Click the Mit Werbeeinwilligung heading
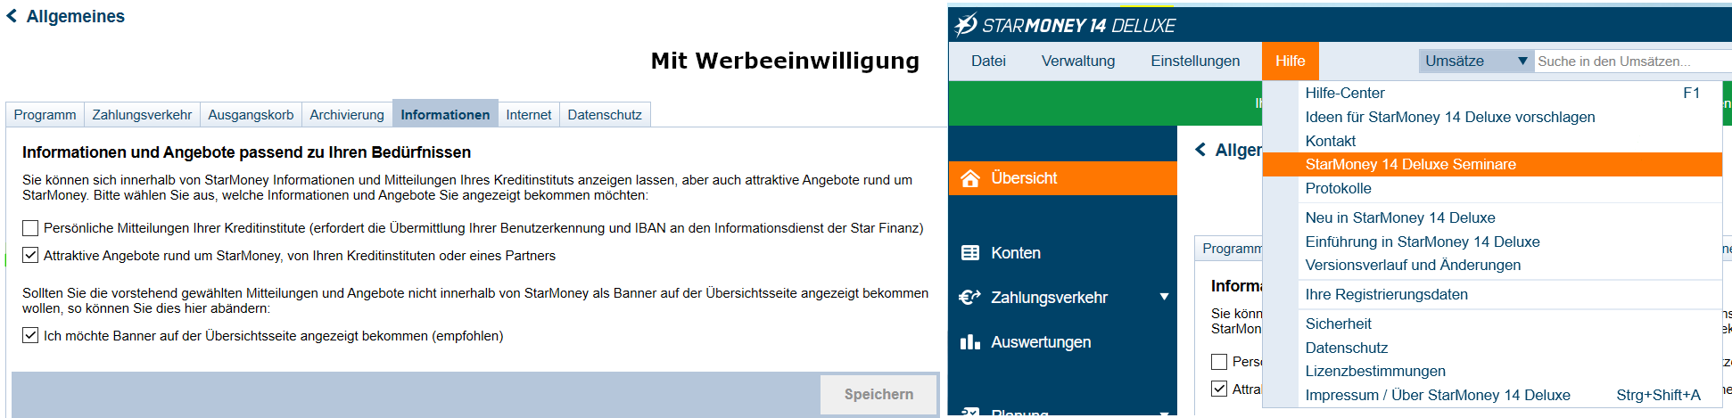Image resolution: width=1732 pixels, height=418 pixels. click(x=785, y=61)
